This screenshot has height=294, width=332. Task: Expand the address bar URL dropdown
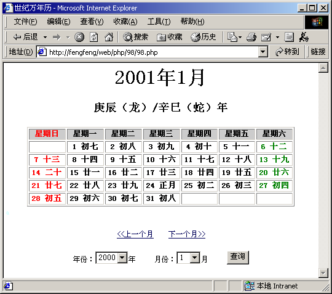(x=263, y=52)
